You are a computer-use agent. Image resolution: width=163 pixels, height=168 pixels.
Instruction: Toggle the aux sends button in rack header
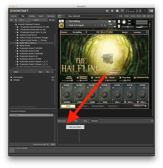[148, 16]
